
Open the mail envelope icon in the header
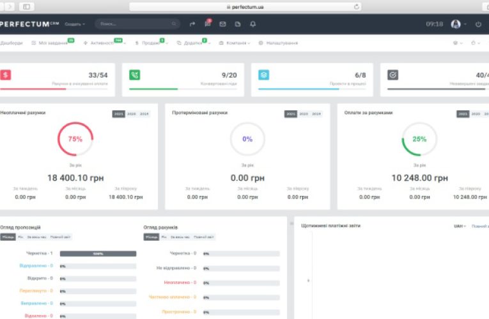point(222,24)
